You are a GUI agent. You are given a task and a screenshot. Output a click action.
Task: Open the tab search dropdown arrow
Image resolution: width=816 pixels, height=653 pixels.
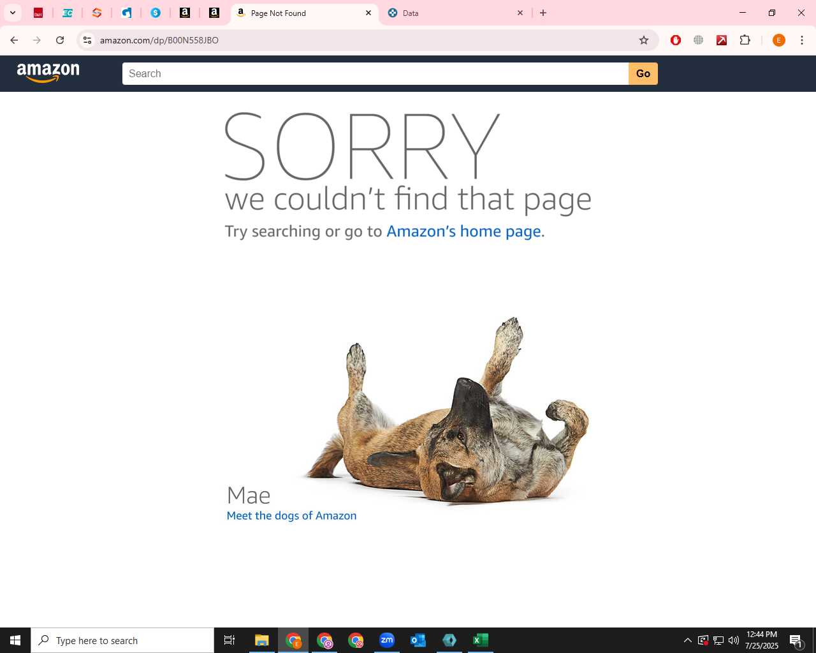click(12, 13)
